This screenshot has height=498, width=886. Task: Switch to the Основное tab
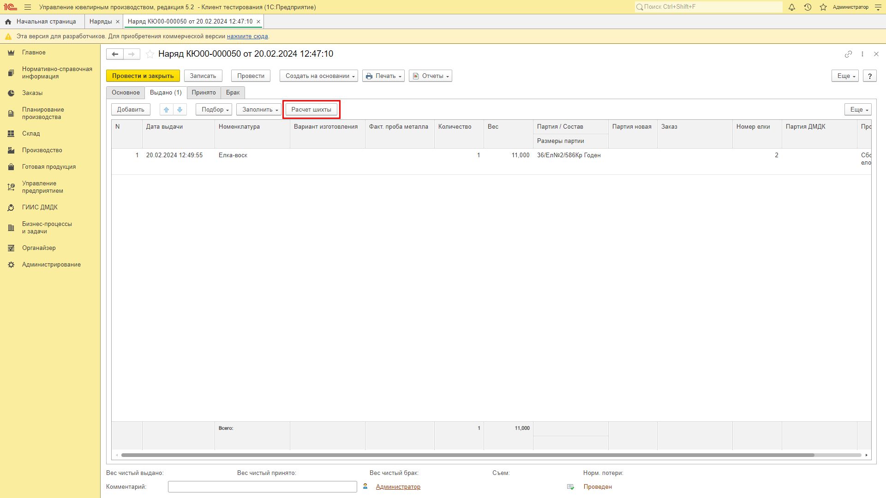pos(126,93)
